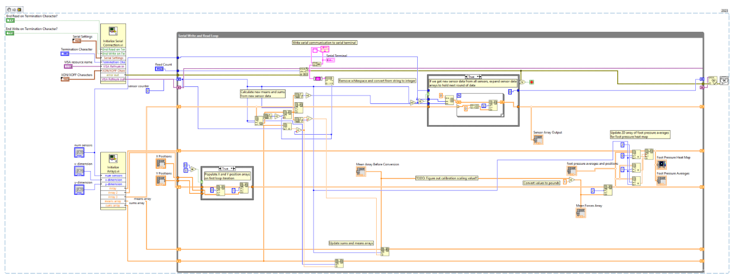
Task: Select the Serial Settings cluster control terminal
Action: [76, 41]
